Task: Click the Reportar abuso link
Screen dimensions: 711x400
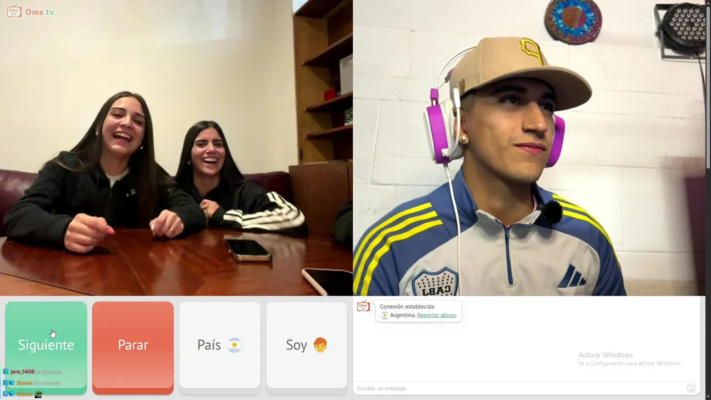Action: 437,315
